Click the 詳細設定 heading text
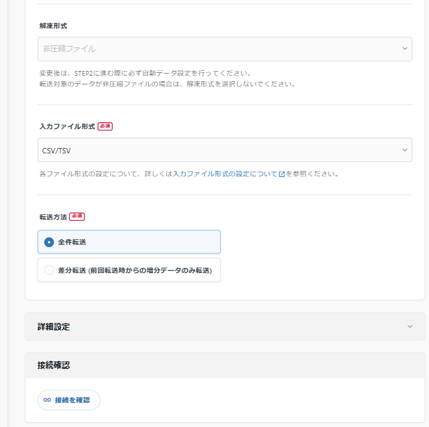Screen dimensions: 429x427 click(53, 326)
